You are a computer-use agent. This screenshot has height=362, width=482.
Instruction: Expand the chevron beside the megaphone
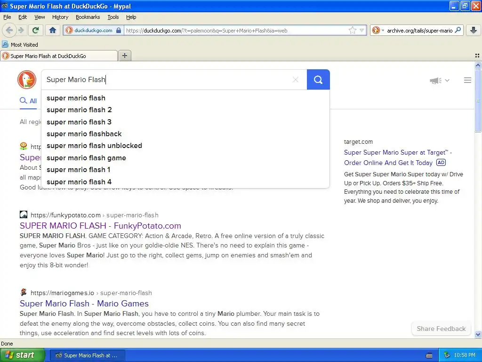click(447, 81)
